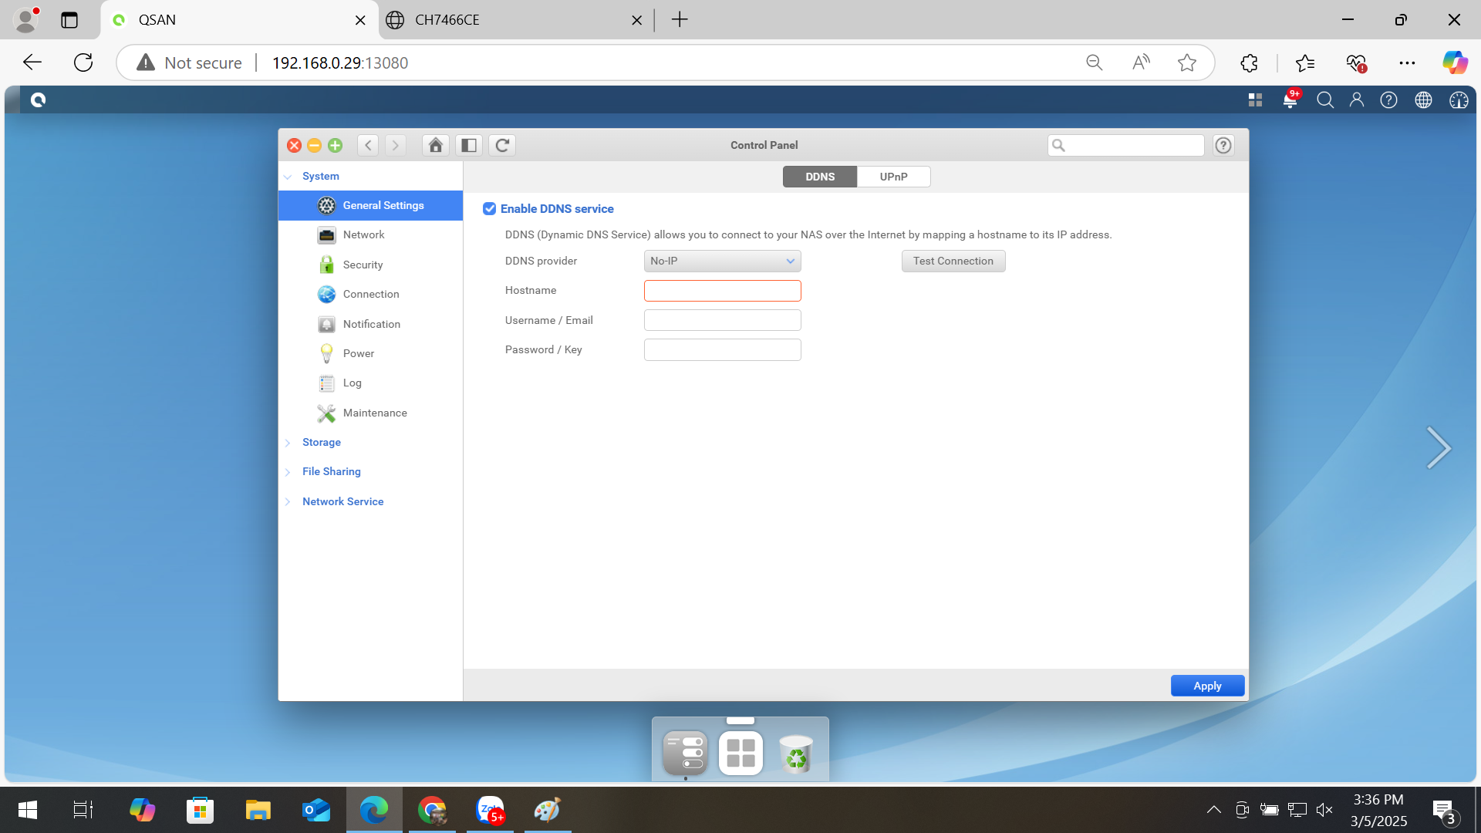Click the Test Connection button

click(953, 261)
